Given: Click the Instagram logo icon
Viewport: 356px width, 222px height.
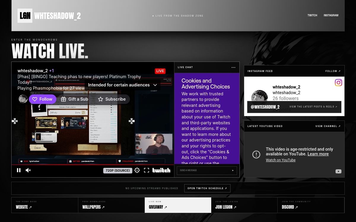Looking at the screenshot, I should tap(338, 83).
